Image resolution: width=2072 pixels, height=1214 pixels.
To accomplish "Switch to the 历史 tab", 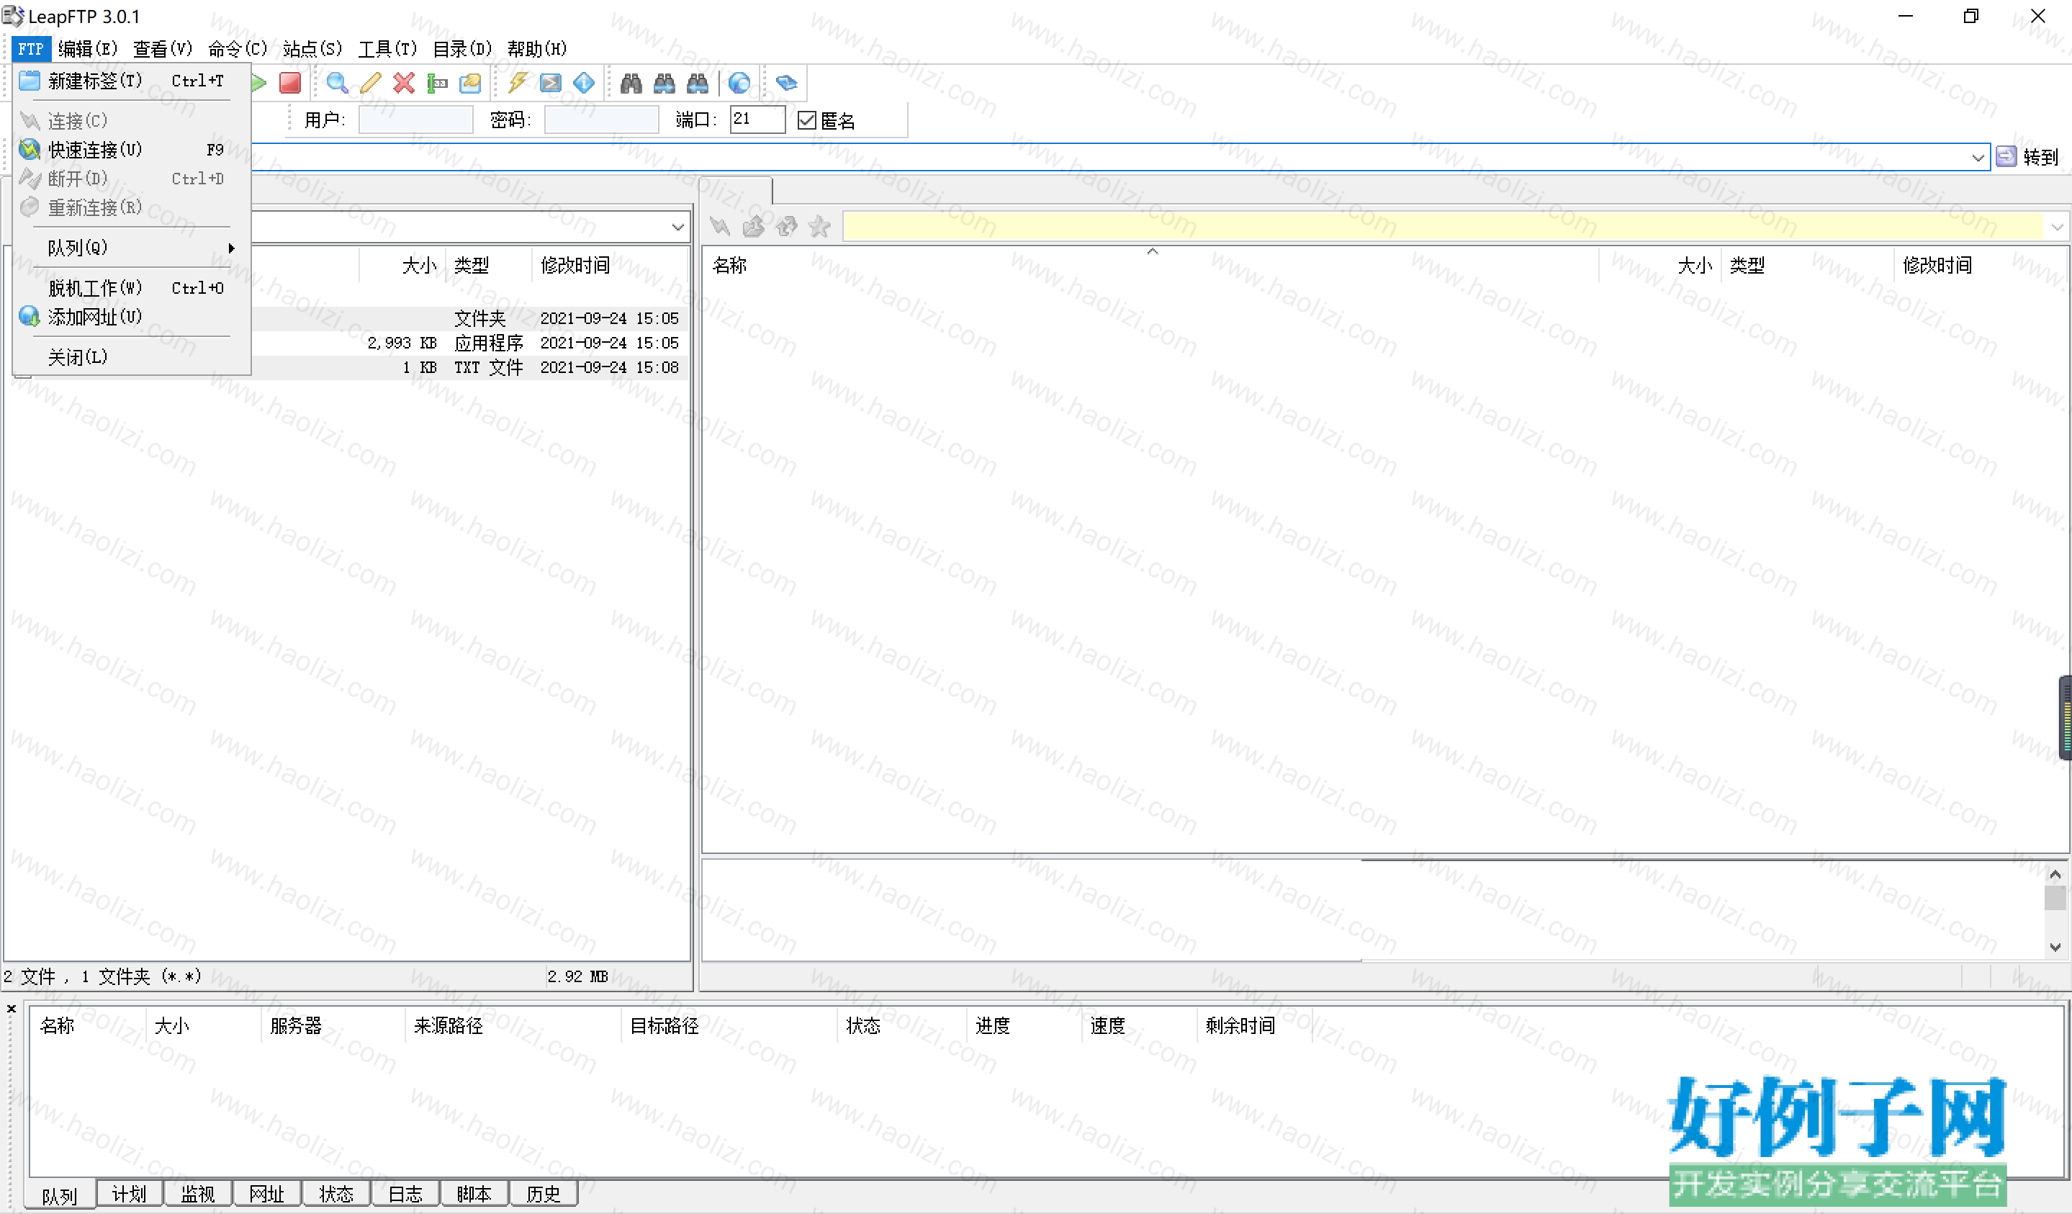I will [543, 1193].
